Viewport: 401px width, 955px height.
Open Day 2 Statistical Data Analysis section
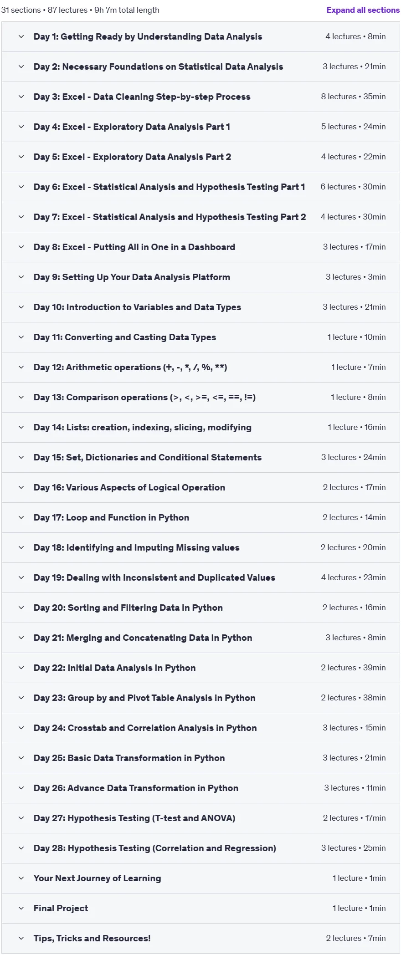tap(200, 66)
